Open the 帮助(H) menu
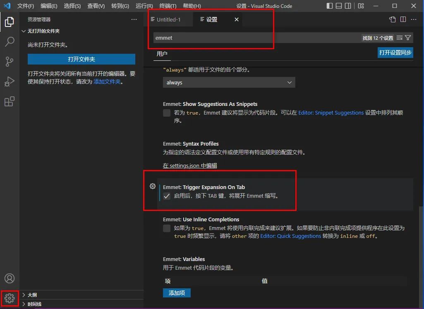The image size is (424, 309). click(192, 6)
